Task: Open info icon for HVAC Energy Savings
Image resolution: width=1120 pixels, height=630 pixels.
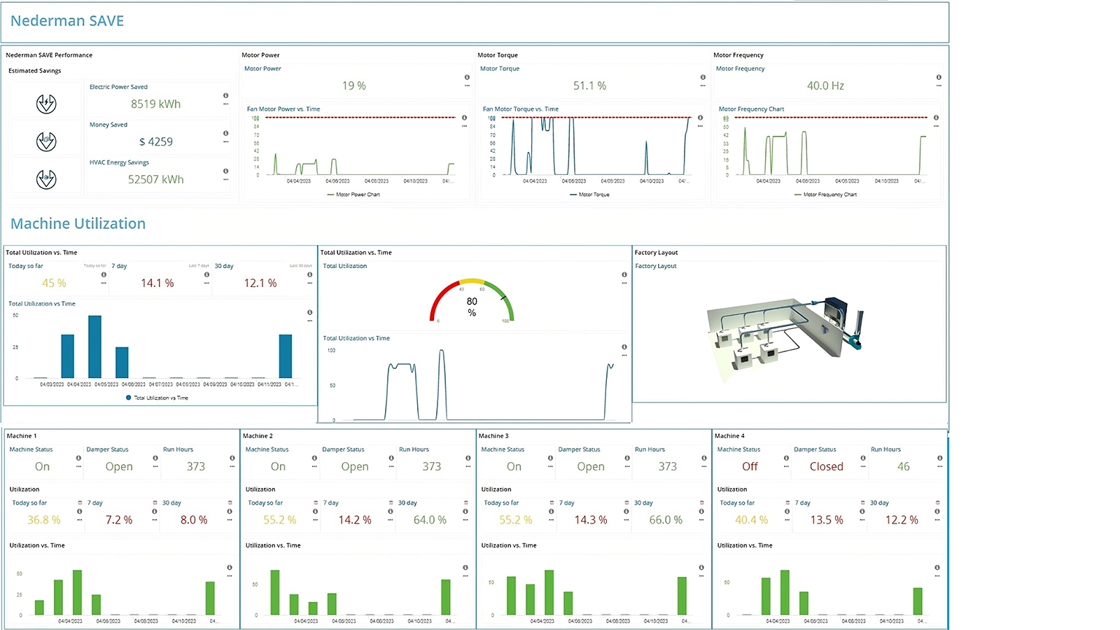Action: tap(225, 171)
